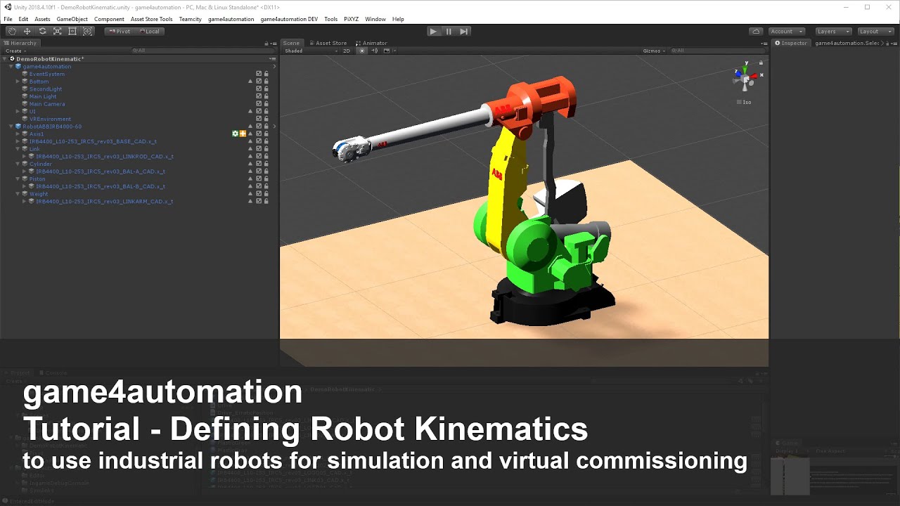The width and height of the screenshot is (900, 506).
Task: Toggle 2D scene view mode
Action: (347, 51)
